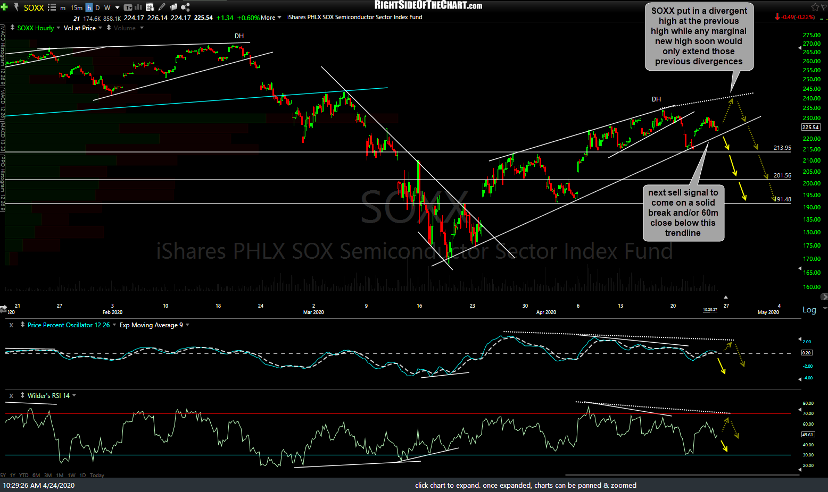The image size is (828, 492).
Task: Expand the More dropdown in quote bar
Action: [271, 18]
